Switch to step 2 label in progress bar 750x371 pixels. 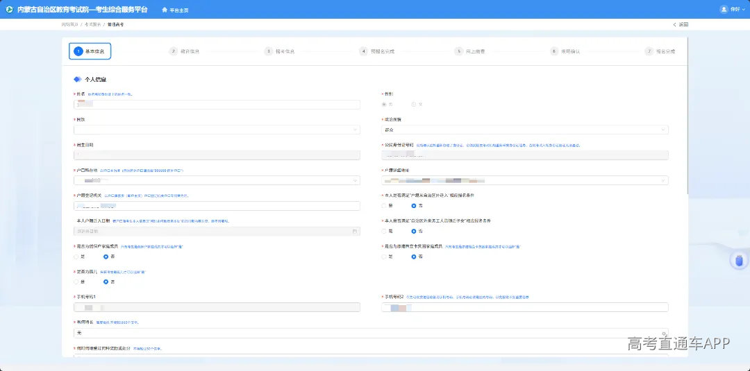tap(190, 51)
